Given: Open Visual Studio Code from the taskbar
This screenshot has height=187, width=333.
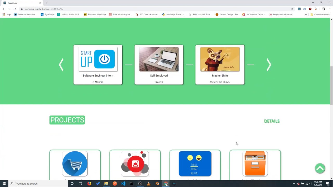Looking at the screenshot, I should tap(123, 184).
